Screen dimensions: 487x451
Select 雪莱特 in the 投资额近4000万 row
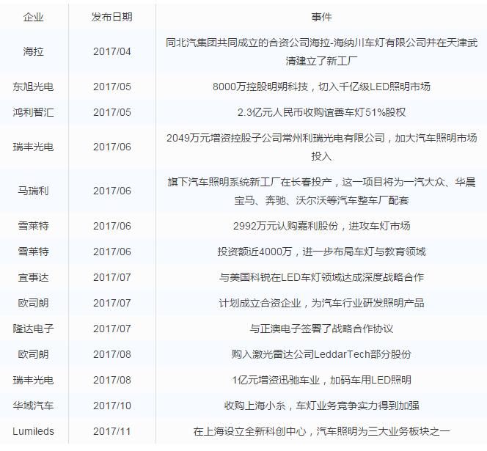click(33, 252)
